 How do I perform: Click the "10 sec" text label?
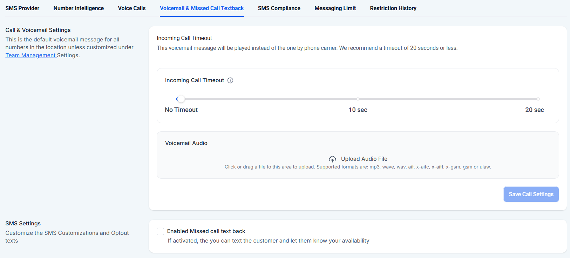click(x=358, y=110)
